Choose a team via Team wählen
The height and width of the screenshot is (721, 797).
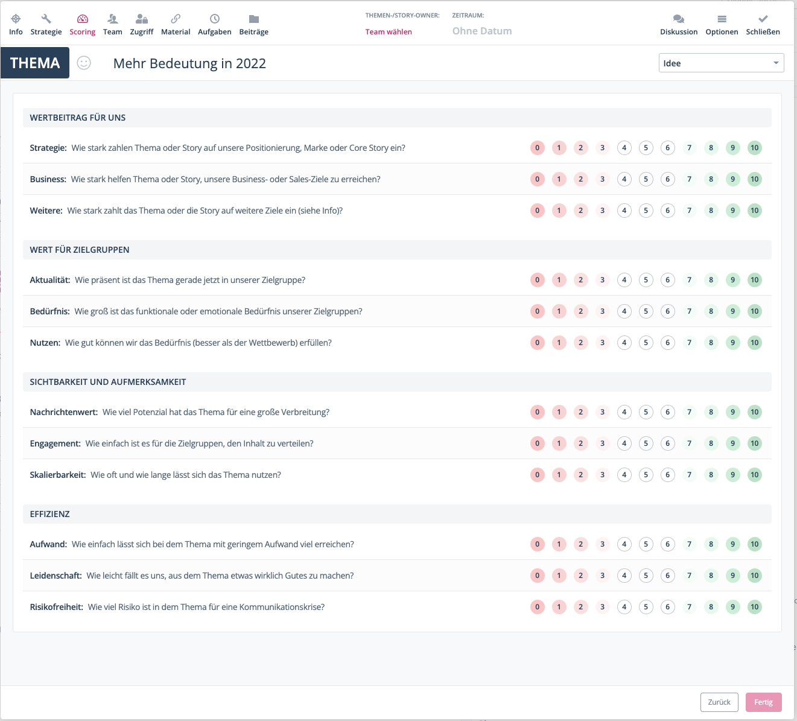point(389,32)
